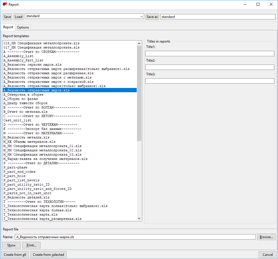Image resolution: width=278 pixels, height=259 pixels.
Task: Focus the Save as name field
Action: tap(217, 17)
